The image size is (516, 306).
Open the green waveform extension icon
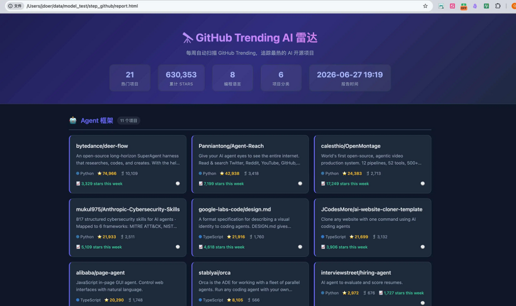point(486,6)
